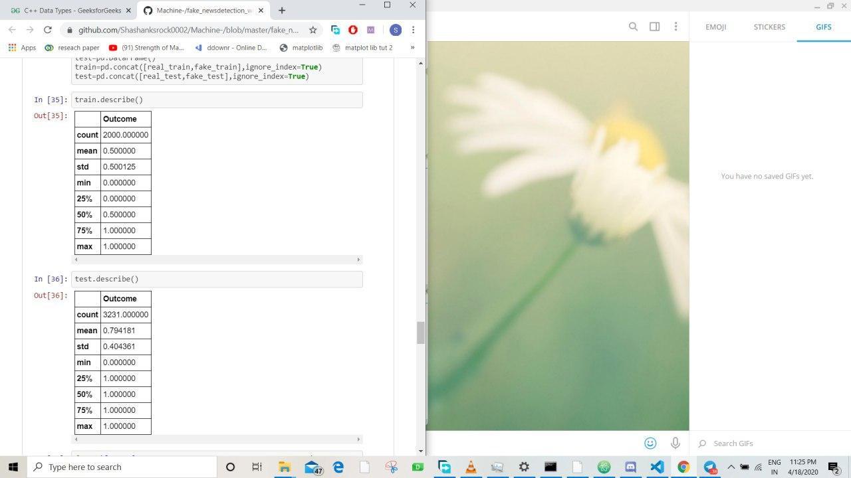Click the purple M extension icon
851x478 pixels.
tap(370, 30)
